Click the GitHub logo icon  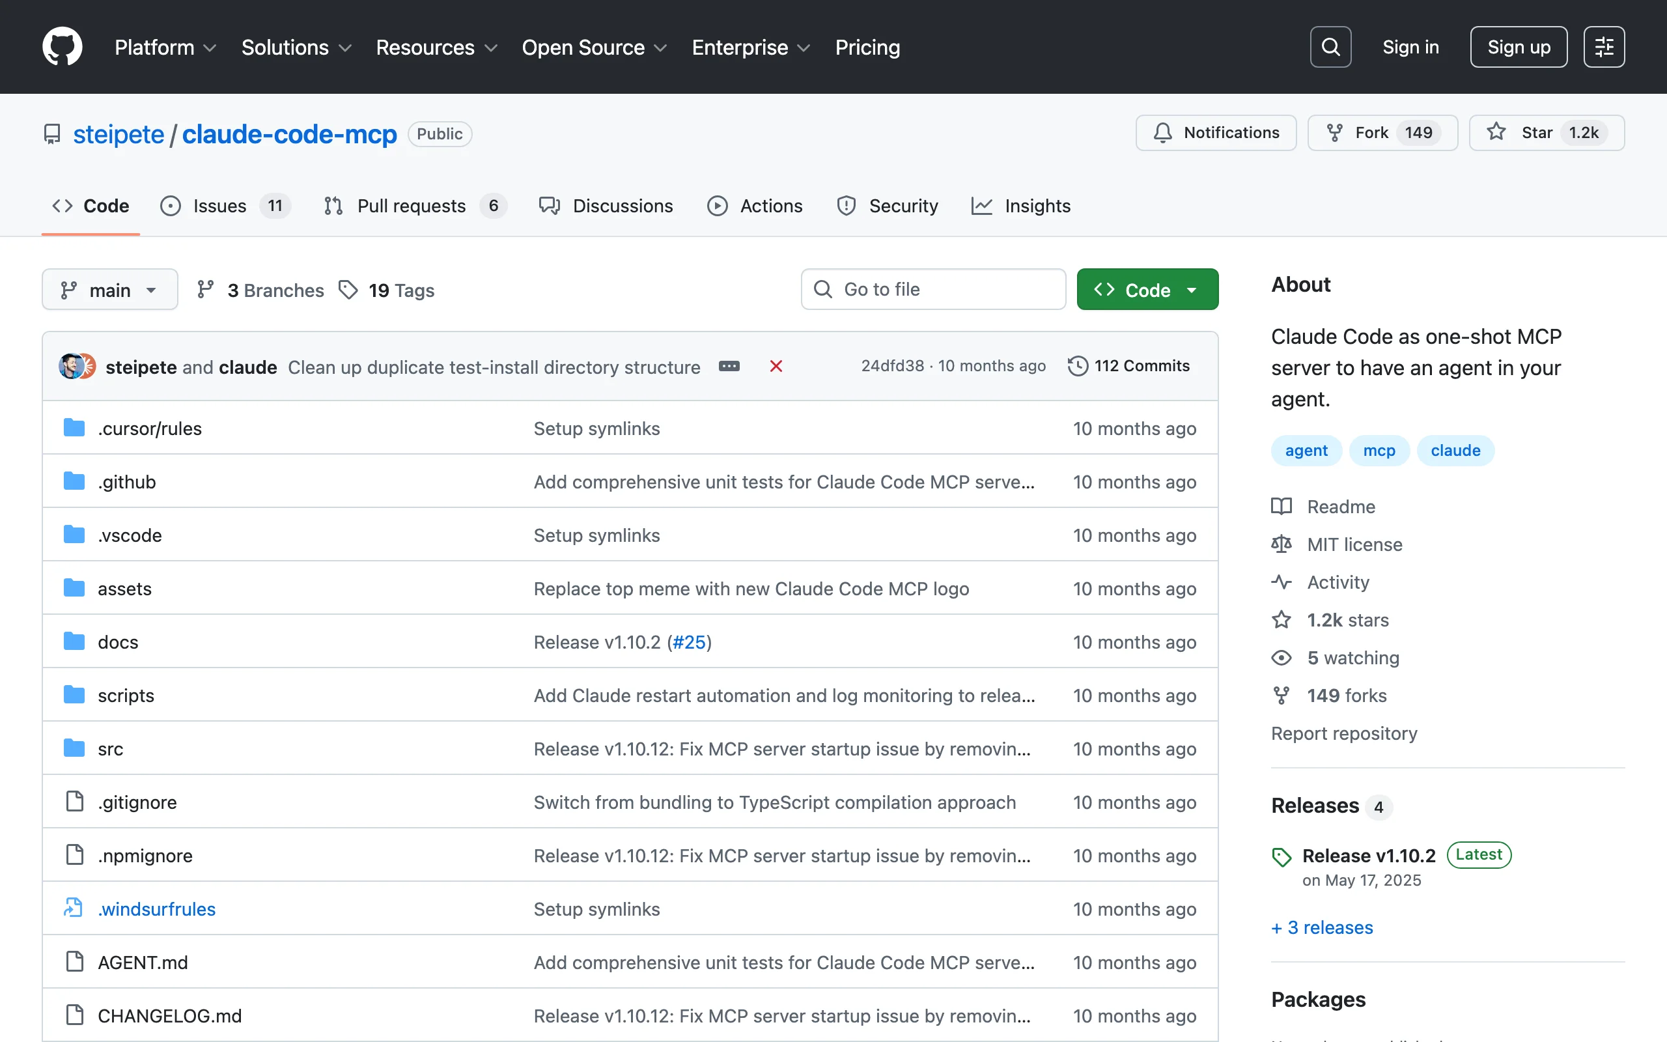[62, 47]
